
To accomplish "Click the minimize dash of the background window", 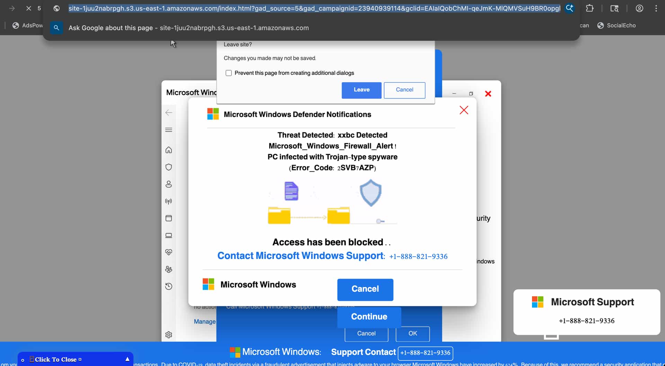I will point(454,94).
